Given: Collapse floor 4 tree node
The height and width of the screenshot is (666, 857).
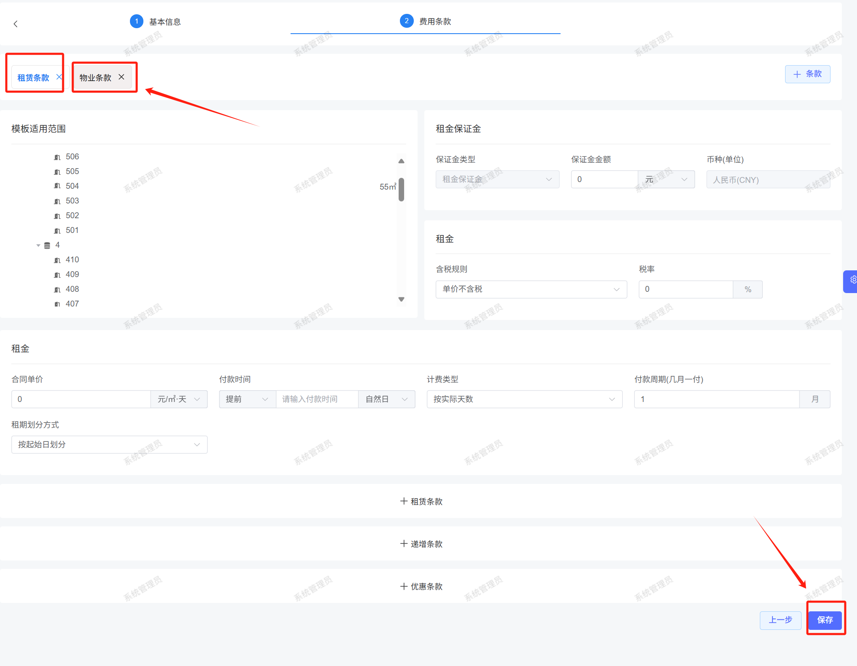Looking at the screenshot, I should pos(38,246).
